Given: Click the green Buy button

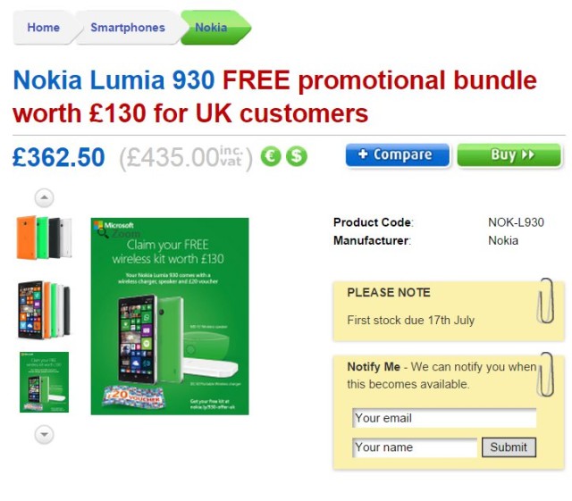Looking at the screenshot, I should click(x=509, y=155).
